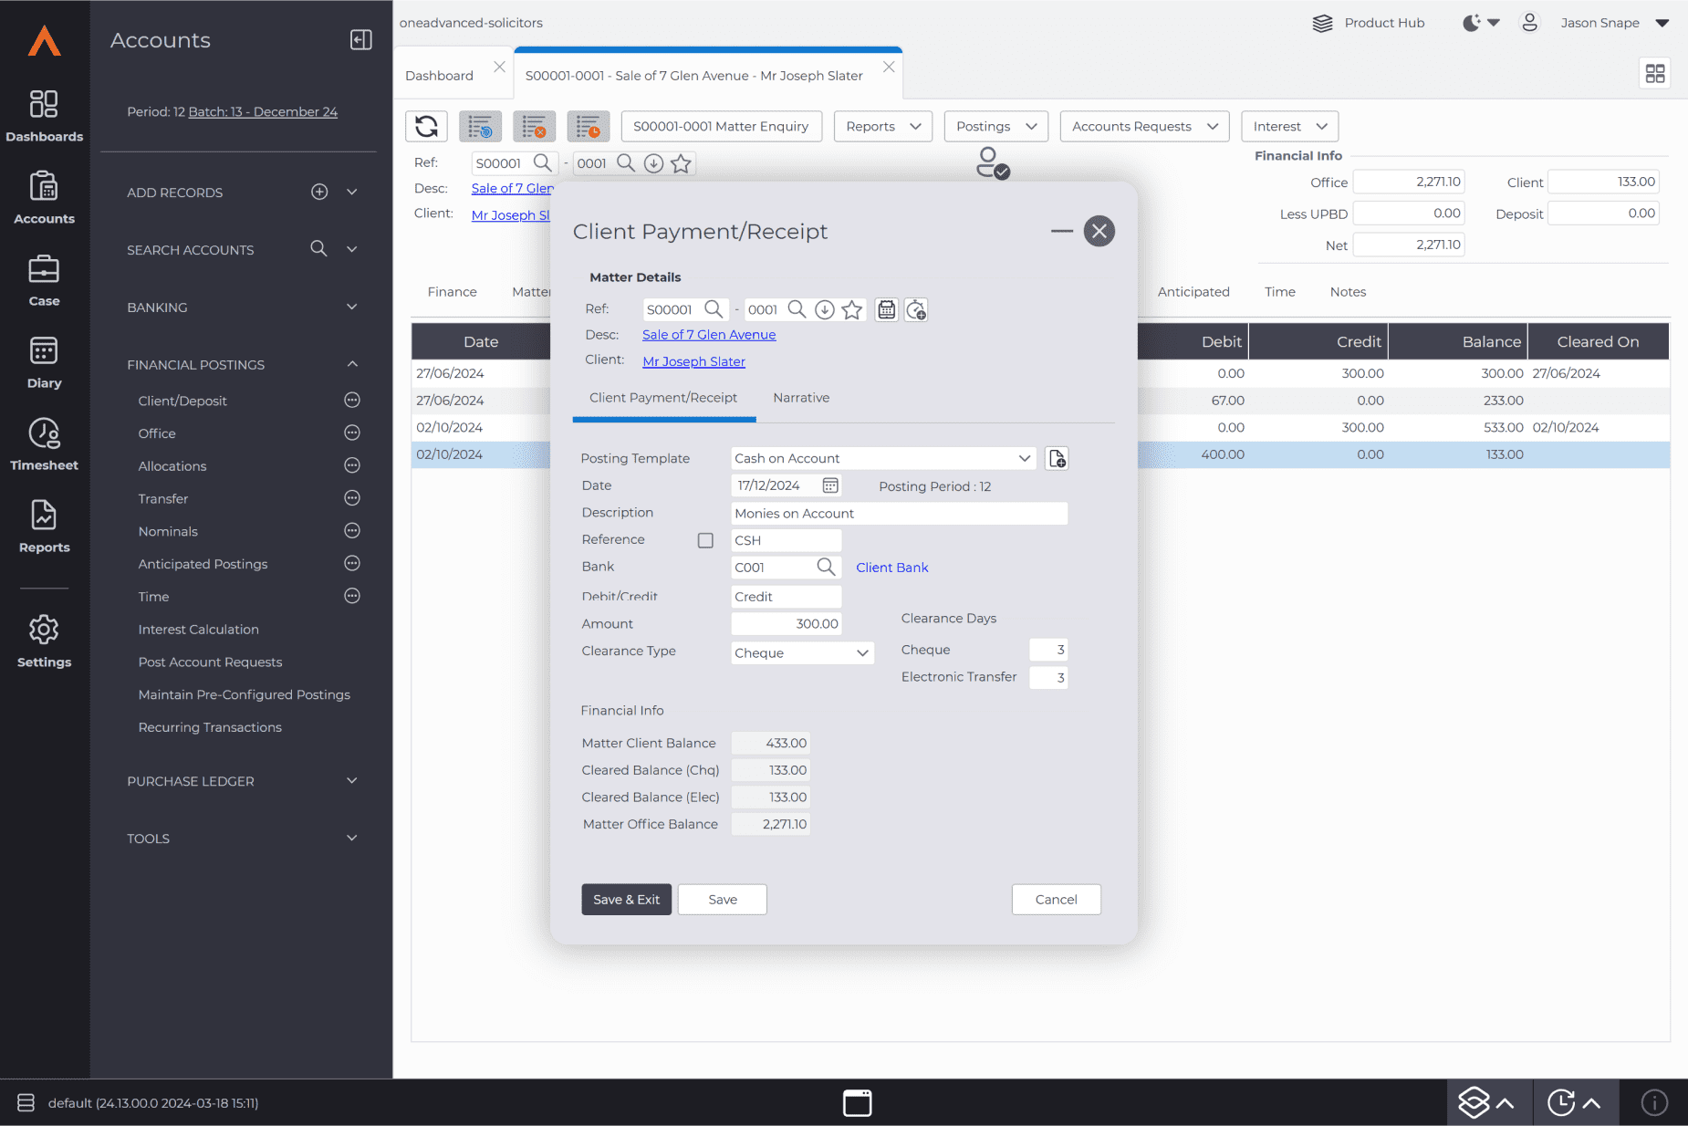Click the new document icon beside Posting Template
Screen dimensions: 1688x1126
pyautogui.click(x=1057, y=458)
